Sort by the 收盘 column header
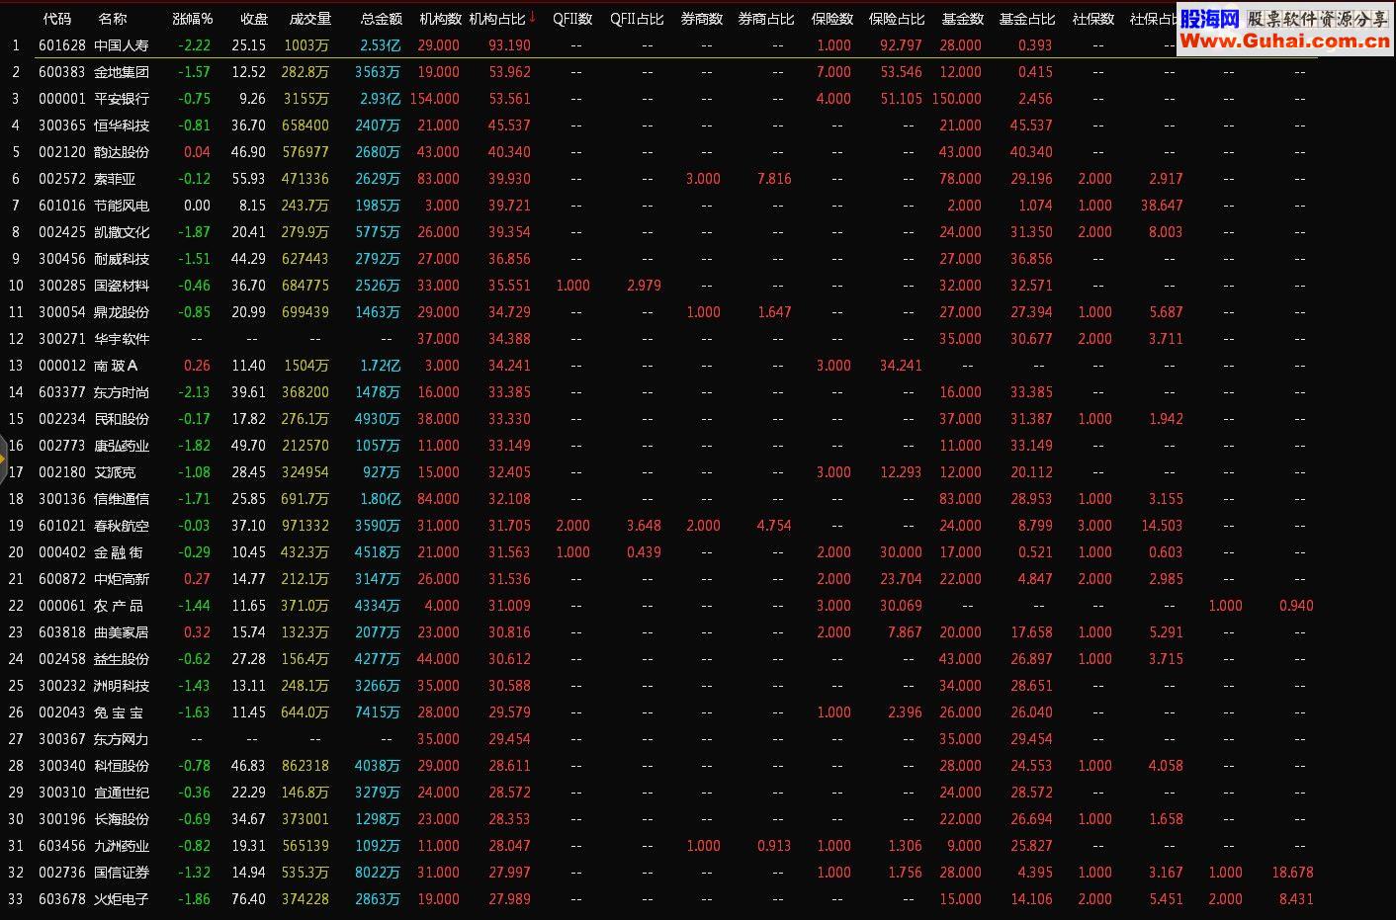 (254, 19)
